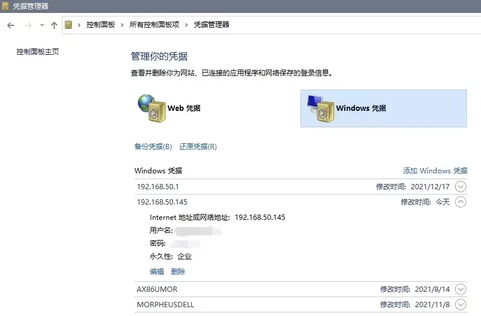Click the forward navigation arrow

point(28,25)
